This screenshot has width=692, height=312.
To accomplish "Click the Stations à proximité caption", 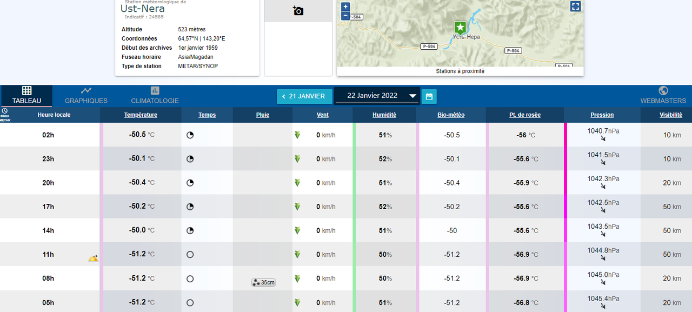I will pos(460,71).
